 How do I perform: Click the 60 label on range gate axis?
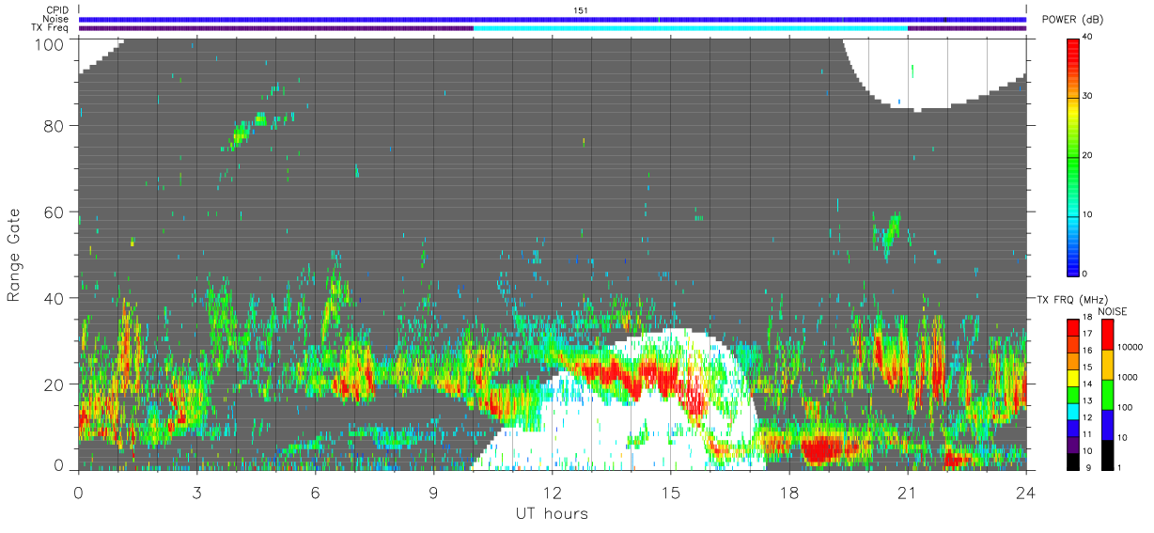[55, 212]
